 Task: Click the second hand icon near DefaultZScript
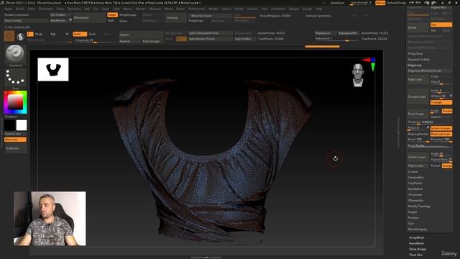(433, 3)
